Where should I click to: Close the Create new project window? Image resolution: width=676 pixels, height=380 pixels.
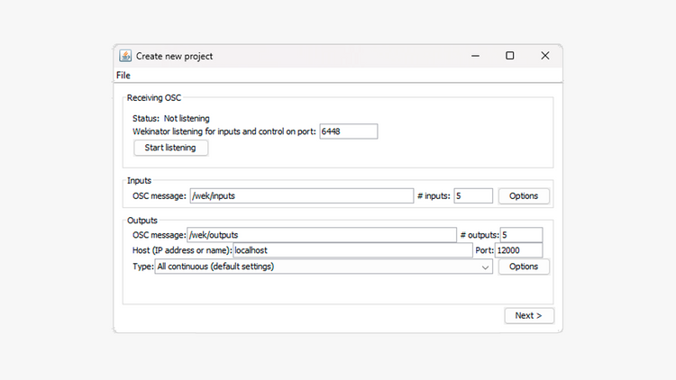[x=545, y=56]
